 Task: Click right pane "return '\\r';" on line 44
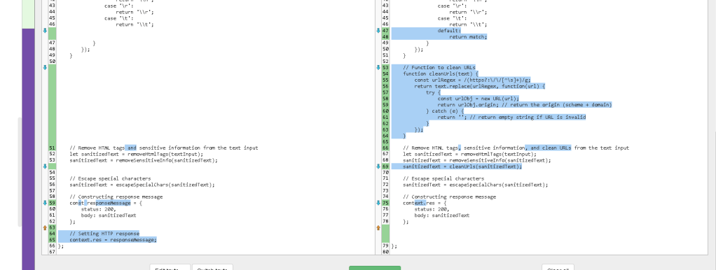coord(468,13)
